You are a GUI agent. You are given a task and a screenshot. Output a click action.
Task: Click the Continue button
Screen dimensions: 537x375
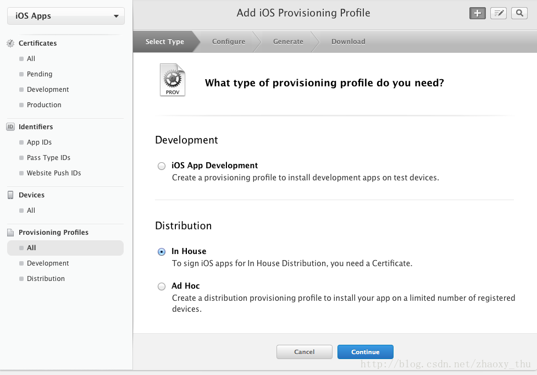pos(366,352)
